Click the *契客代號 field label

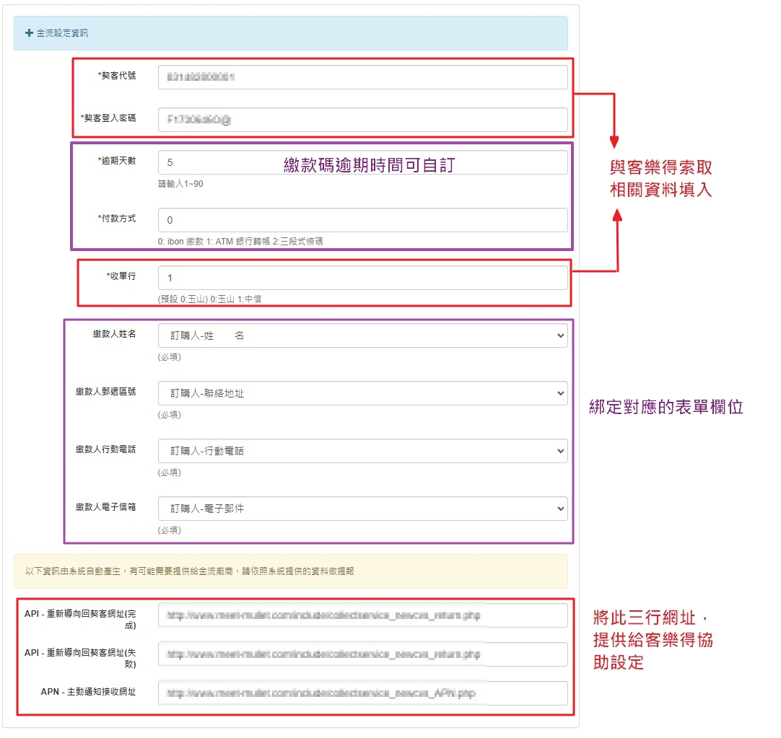tap(116, 75)
